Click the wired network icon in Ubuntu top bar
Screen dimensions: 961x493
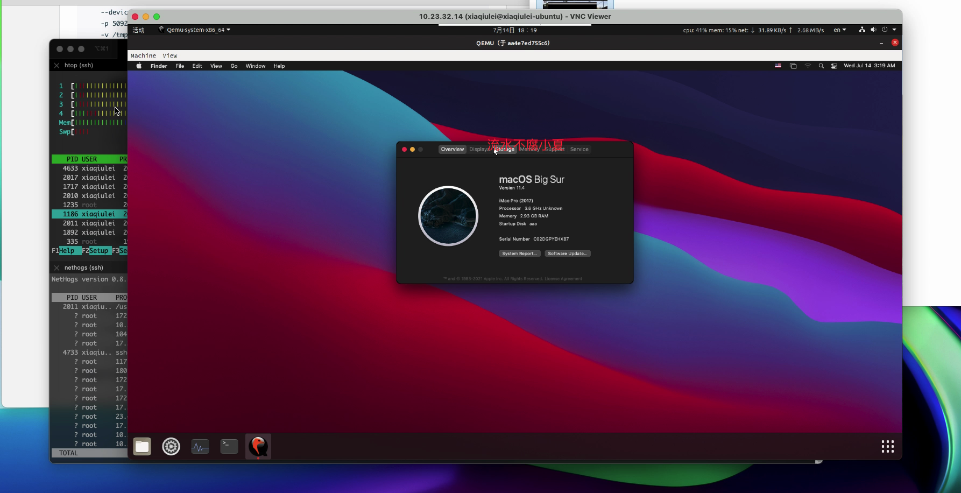tap(862, 30)
